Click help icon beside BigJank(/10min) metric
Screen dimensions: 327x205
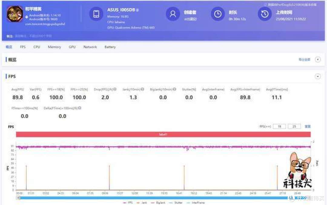tap(175, 89)
